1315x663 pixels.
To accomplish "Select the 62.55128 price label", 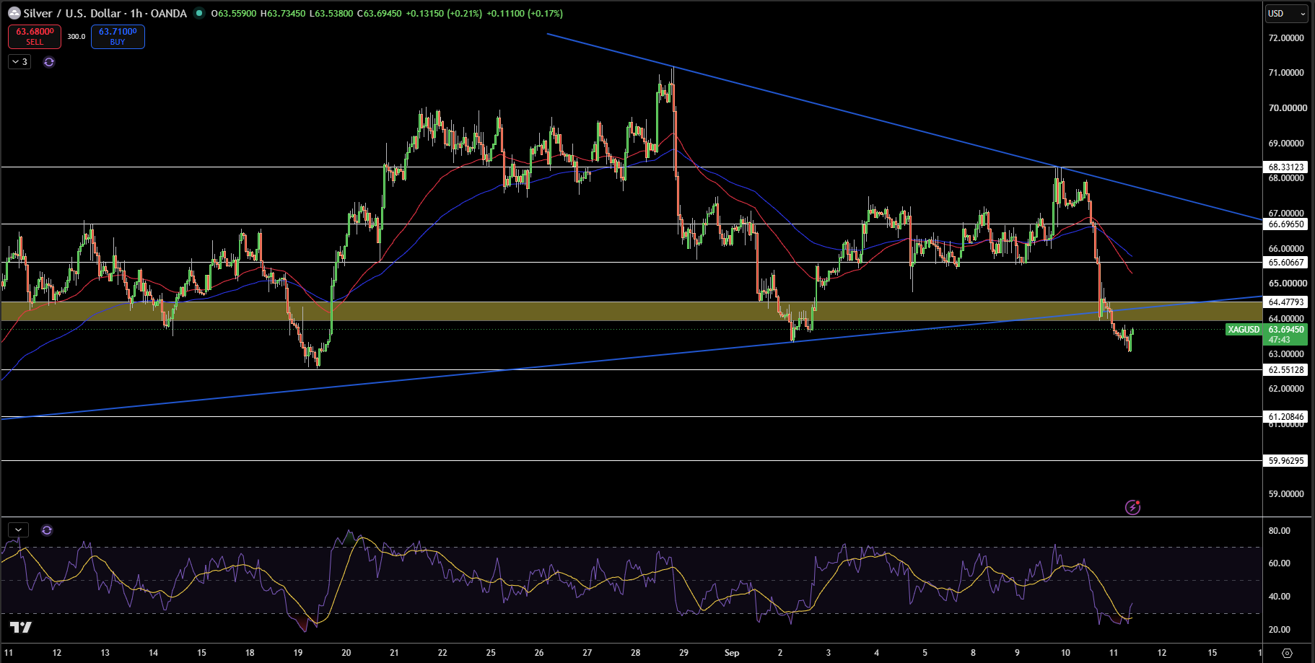I will click(x=1287, y=370).
